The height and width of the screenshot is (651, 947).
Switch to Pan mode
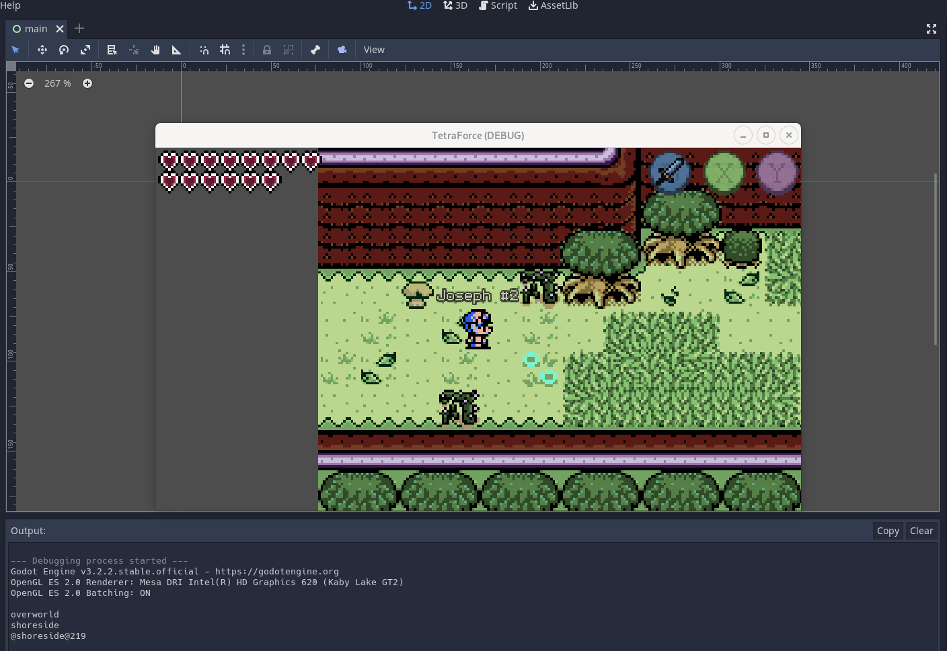(x=155, y=49)
